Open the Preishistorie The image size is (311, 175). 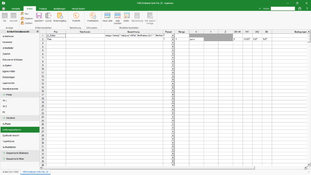click(x=93, y=16)
